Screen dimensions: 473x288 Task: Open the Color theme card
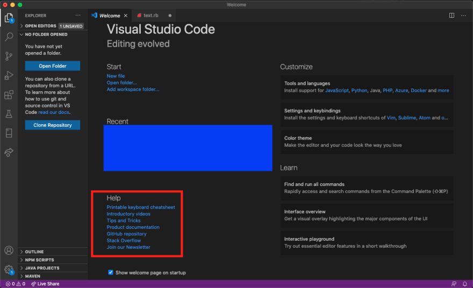click(367, 142)
